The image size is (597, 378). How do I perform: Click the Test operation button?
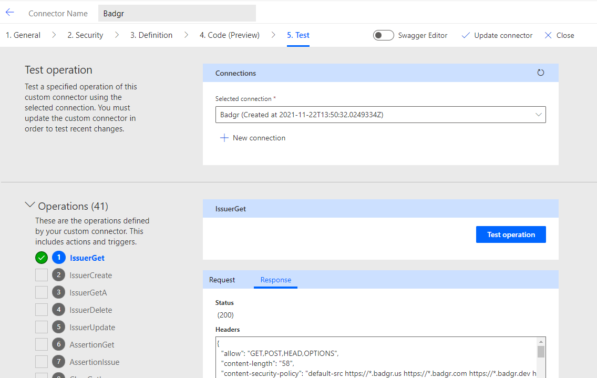pyautogui.click(x=511, y=234)
